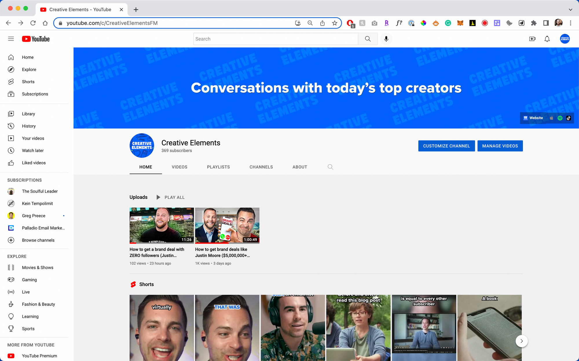This screenshot has width=579, height=361.
Task: Click the channel search toggle icon
Action: click(x=330, y=167)
